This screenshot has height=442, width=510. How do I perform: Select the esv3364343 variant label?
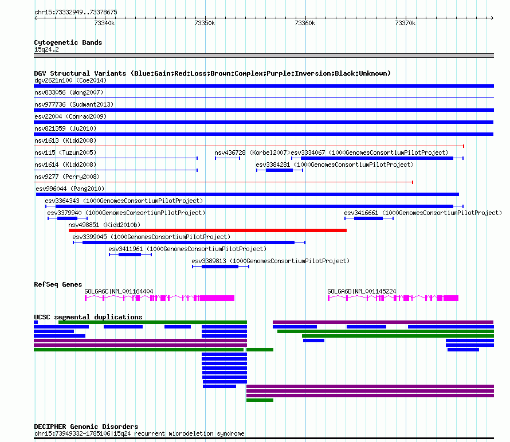(124, 201)
